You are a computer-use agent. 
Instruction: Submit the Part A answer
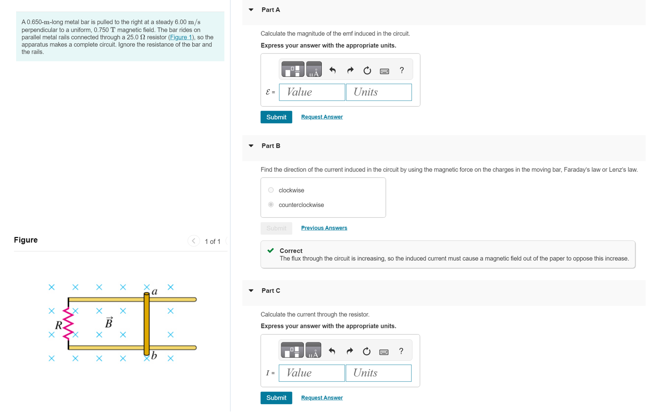click(x=276, y=117)
